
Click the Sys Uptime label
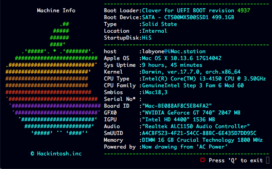point(120,65)
